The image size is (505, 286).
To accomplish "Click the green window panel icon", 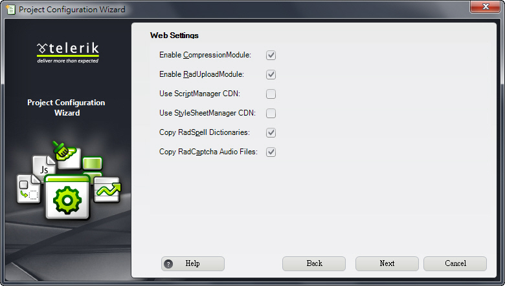I will 93,163.
